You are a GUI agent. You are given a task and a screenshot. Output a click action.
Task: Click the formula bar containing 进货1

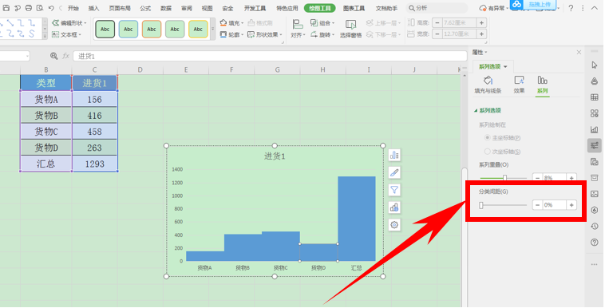(x=270, y=57)
